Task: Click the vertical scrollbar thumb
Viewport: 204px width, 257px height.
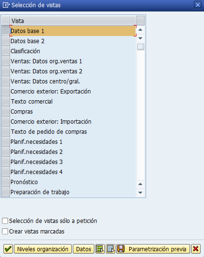Action: (x=141, y=47)
